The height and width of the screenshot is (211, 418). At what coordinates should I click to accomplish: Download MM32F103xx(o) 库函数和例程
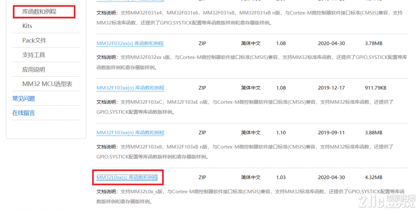pos(130,88)
